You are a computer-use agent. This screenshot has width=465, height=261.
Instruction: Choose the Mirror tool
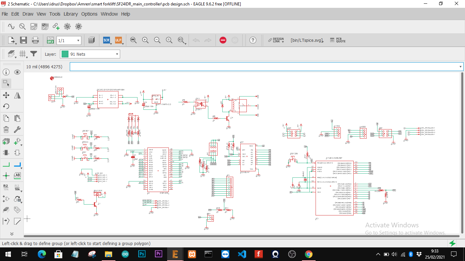[x=17, y=95]
